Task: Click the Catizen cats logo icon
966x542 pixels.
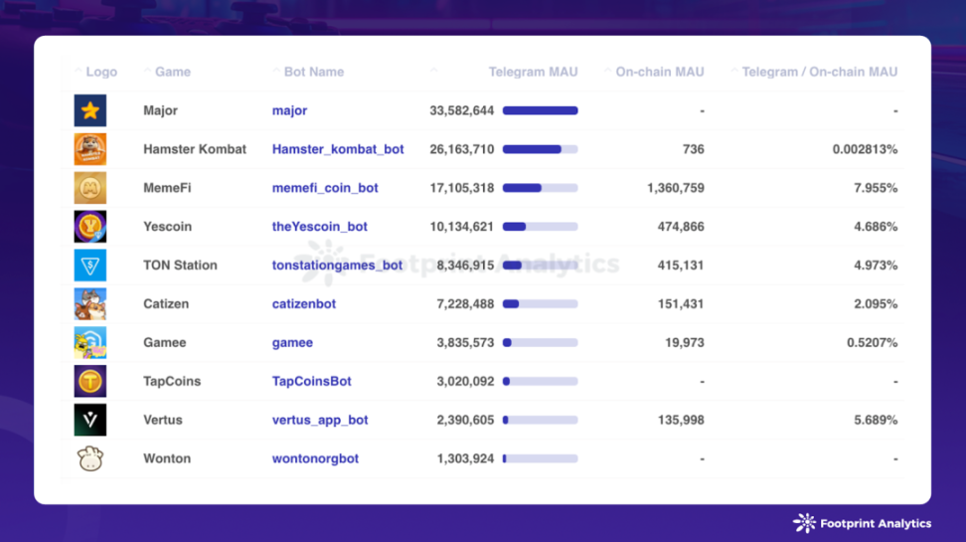Action: [x=90, y=304]
